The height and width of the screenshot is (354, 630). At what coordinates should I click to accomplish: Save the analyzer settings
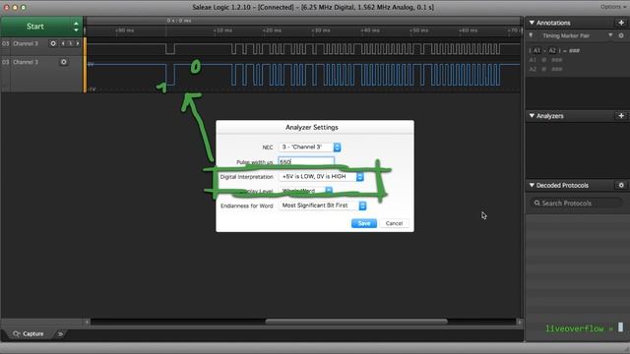[364, 223]
